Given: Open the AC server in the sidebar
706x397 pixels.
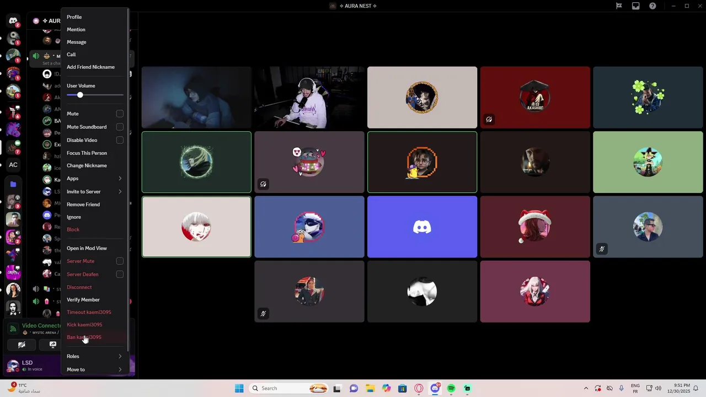Looking at the screenshot, I should point(13,164).
